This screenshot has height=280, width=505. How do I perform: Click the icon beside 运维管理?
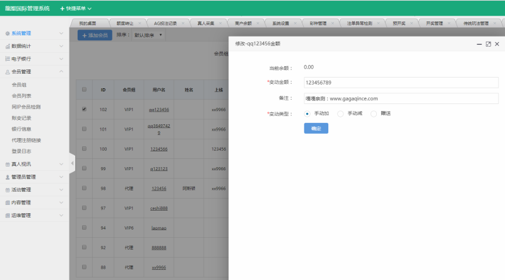[x=8, y=216]
